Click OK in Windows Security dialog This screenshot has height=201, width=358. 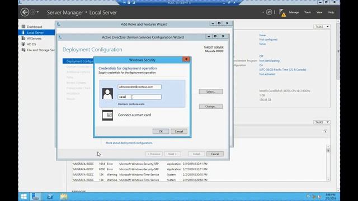click(x=161, y=131)
